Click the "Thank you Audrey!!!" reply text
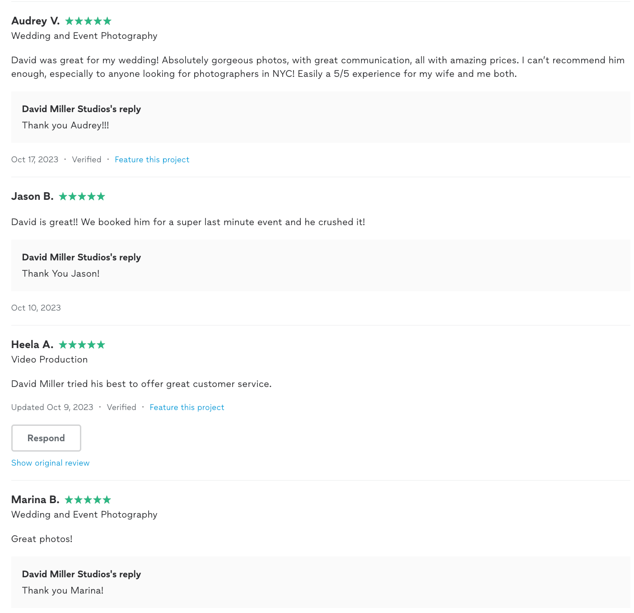Viewport: 634px width, 613px height. click(x=65, y=126)
